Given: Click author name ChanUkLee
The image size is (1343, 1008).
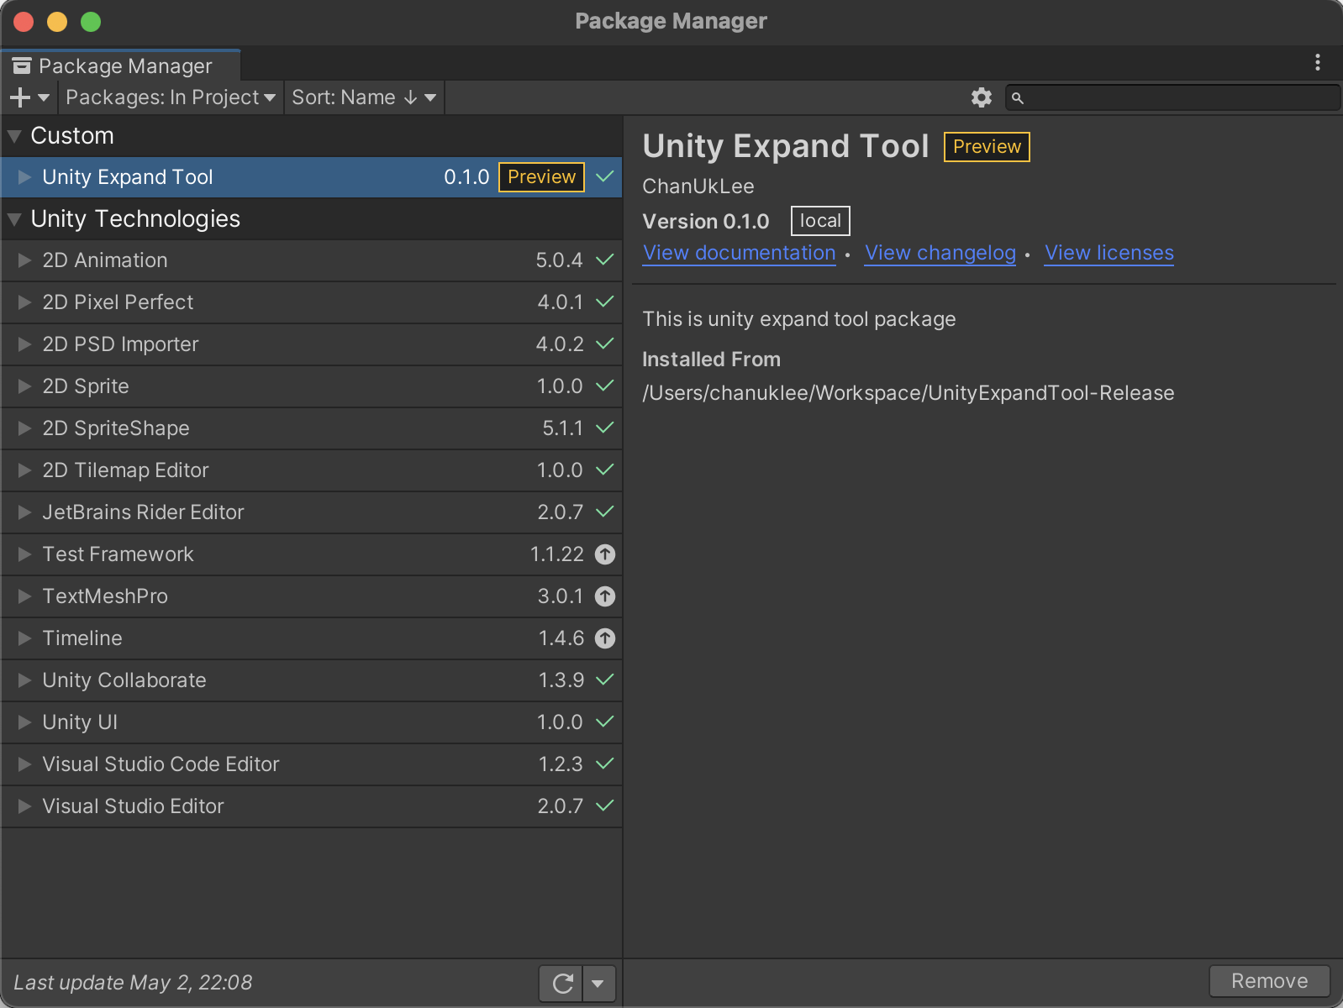Looking at the screenshot, I should 698,186.
